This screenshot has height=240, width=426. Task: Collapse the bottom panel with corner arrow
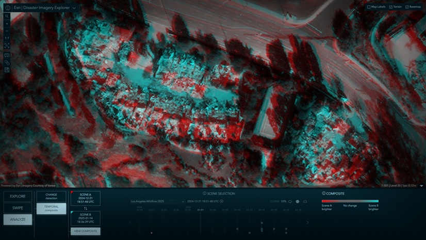(421, 186)
